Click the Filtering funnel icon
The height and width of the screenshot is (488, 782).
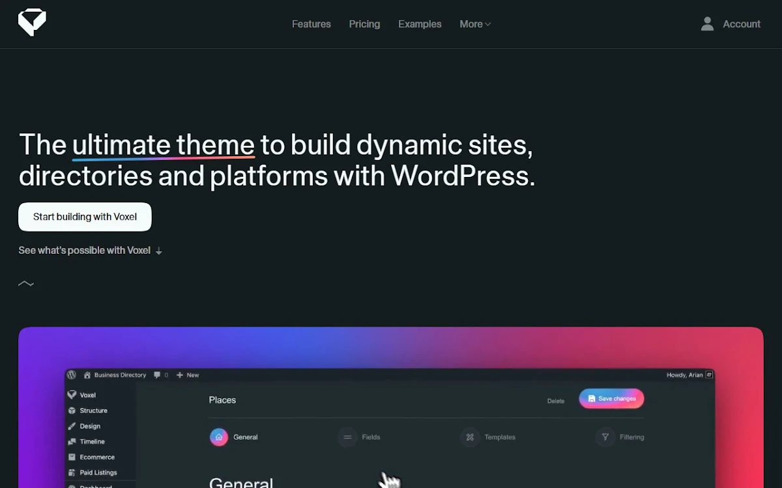[605, 437]
